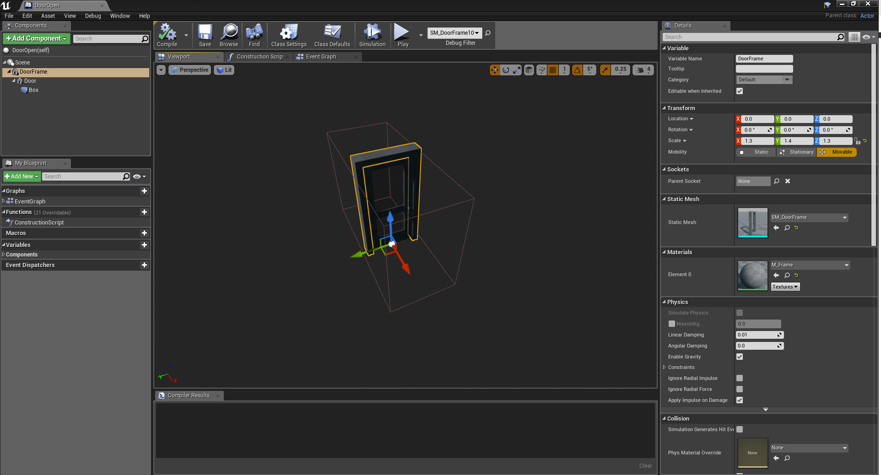The height and width of the screenshot is (475, 881).
Task: Open the Window menu
Action: [x=120, y=16]
